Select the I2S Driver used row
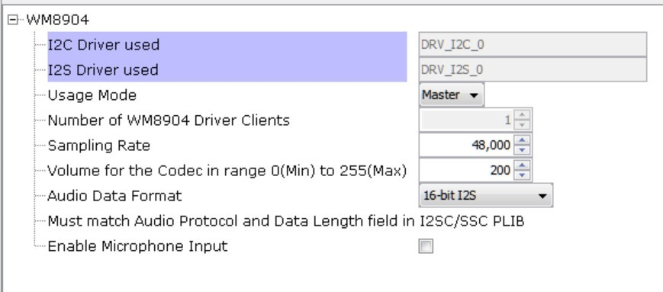This screenshot has width=663, height=292. point(227,69)
